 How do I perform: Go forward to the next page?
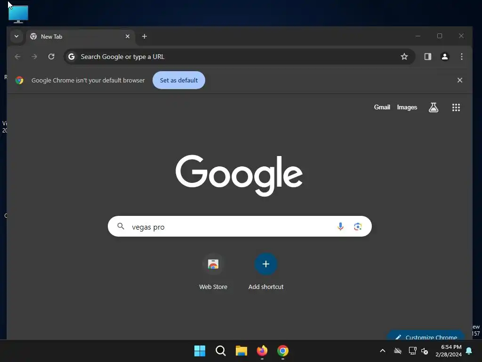point(34,57)
